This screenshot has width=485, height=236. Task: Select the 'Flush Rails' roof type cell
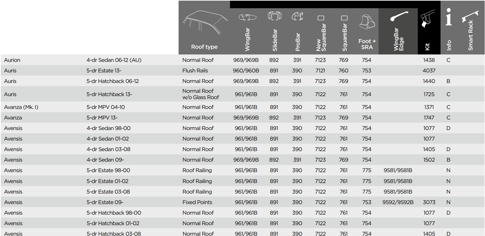point(195,70)
